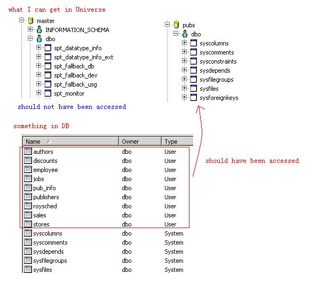This screenshot has width=317, height=282.
Task: Click the employee table icon in list
Action: pos(28,169)
